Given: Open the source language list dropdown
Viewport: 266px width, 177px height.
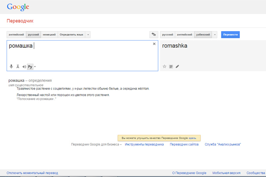Looking at the screenshot, I should click(88, 34).
